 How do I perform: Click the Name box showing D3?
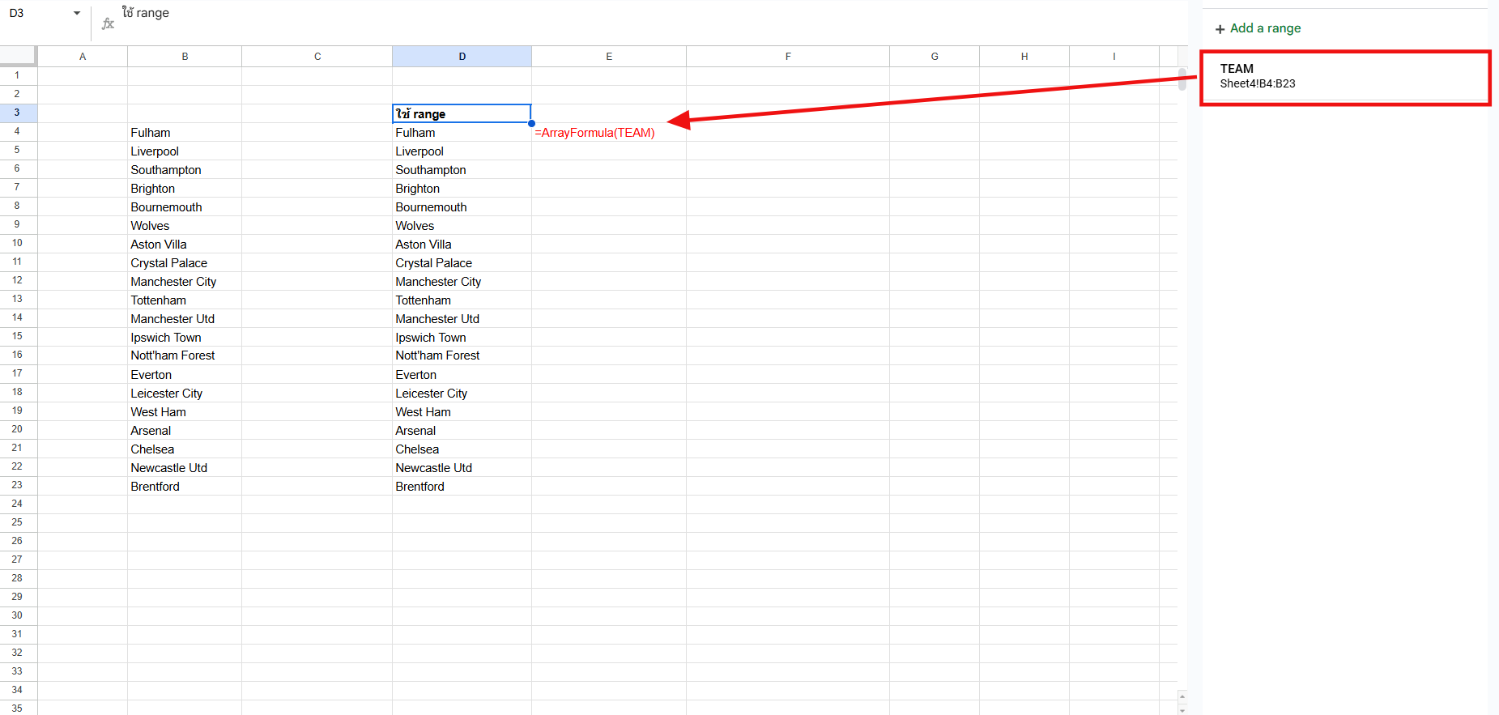pyautogui.click(x=40, y=13)
